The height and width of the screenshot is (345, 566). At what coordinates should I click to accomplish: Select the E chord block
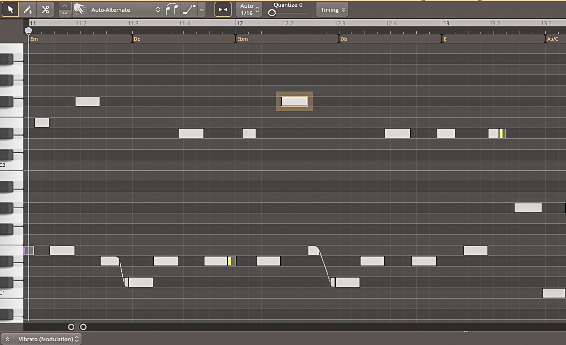(493, 39)
